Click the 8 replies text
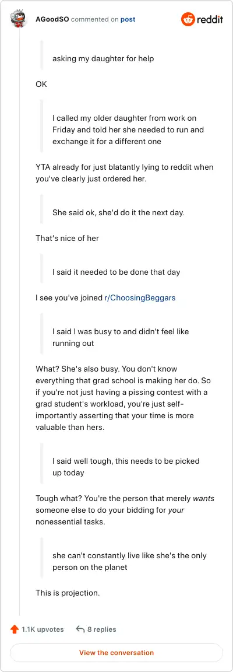 click(102, 629)
